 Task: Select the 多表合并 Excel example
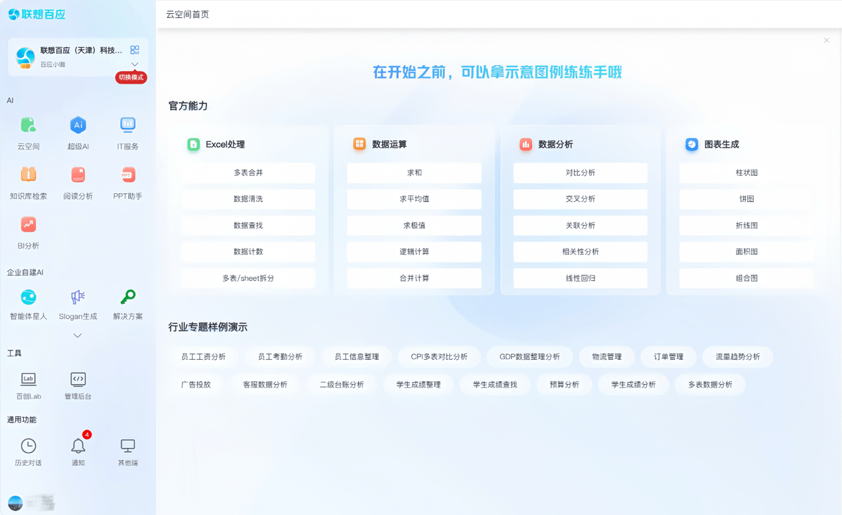[248, 173]
